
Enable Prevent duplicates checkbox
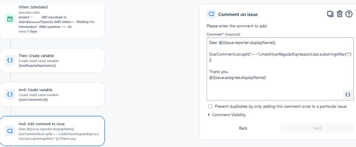210,106
